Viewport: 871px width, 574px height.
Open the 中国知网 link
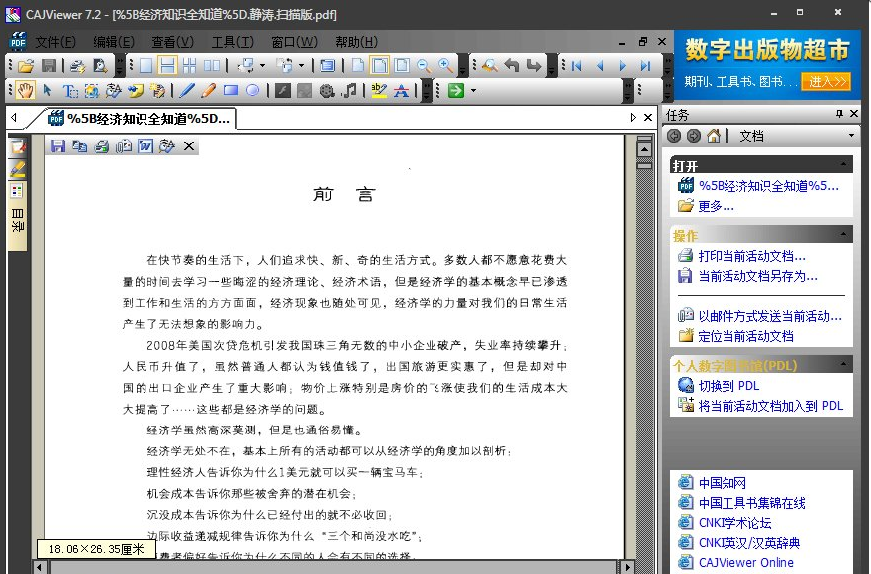click(x=722, y=483)
